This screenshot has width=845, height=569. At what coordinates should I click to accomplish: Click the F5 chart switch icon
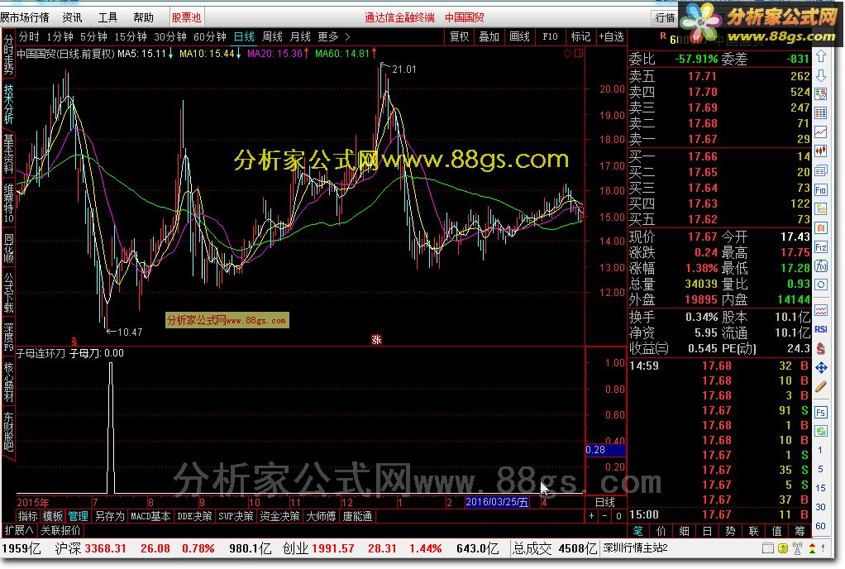[x=821, y=412]
